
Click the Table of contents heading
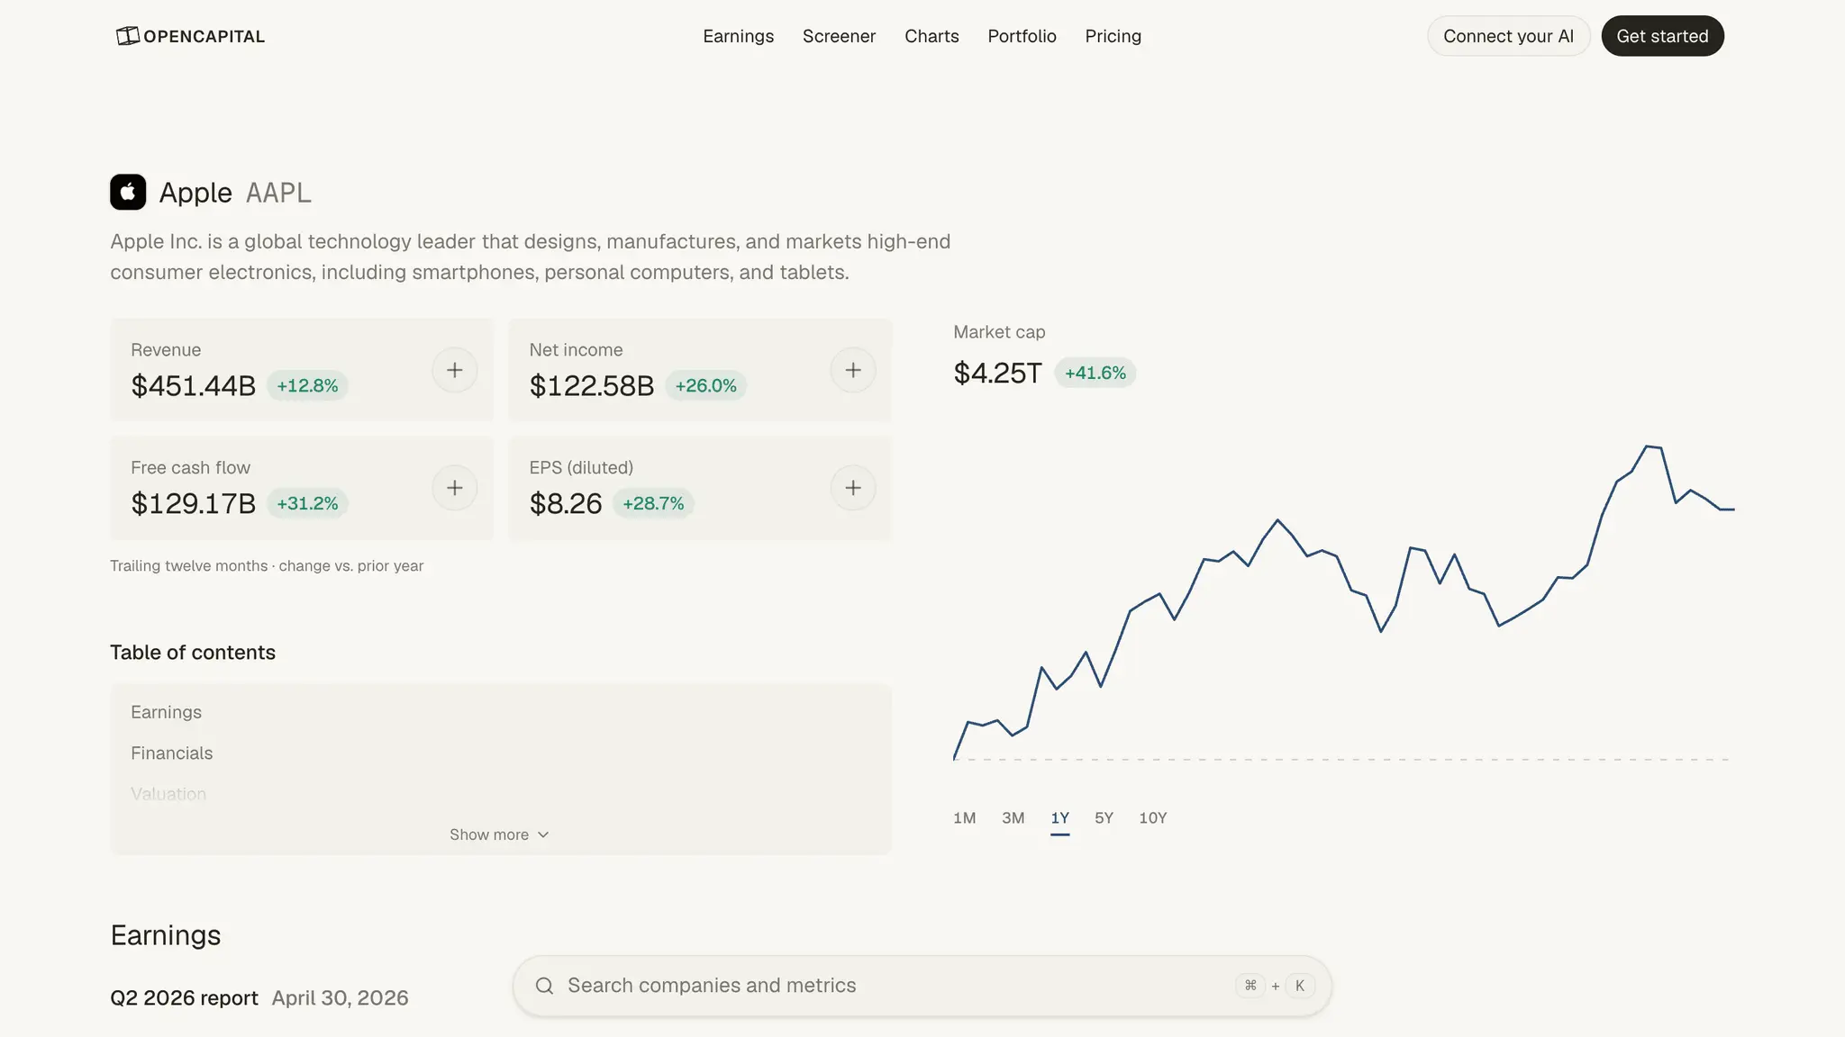pyautogui.click(x=193, y=653)
